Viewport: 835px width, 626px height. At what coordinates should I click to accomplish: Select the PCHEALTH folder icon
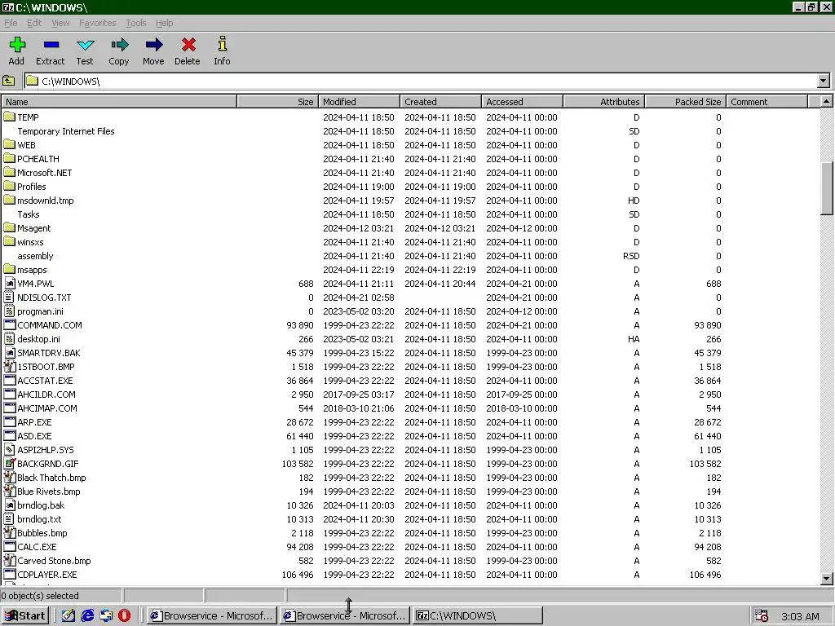pyautogui.click(x=9, y=158)
